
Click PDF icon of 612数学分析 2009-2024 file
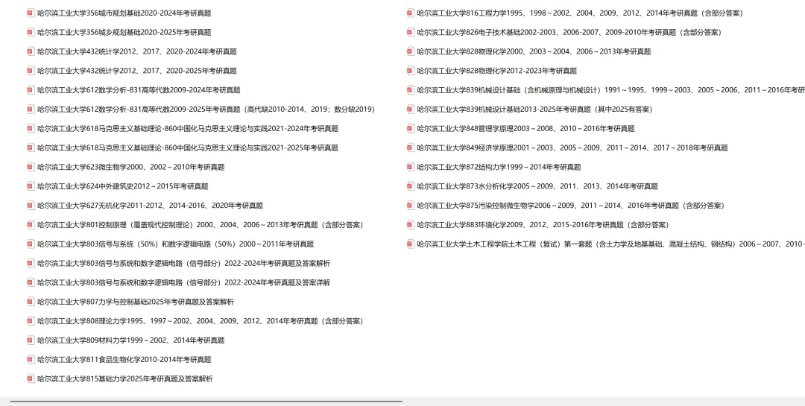point(31,90)
